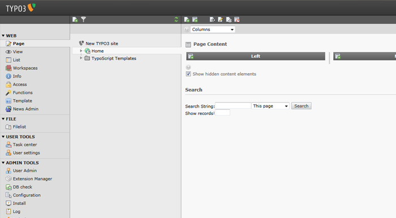Click New TYPO3 site root icon
Viewport: 396px width, 218px height.
pos(81,43)
